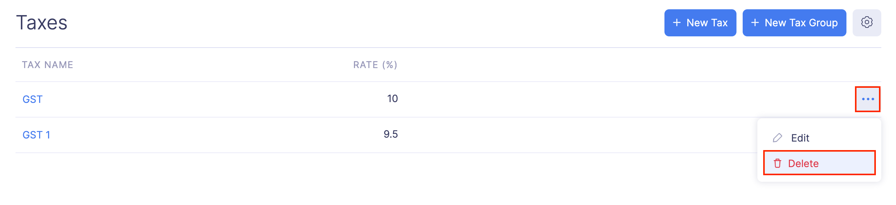This screenshot has width=896, height=205.
Task: Click the pencil icon beside Edit
Action: (x=777, y=138)
